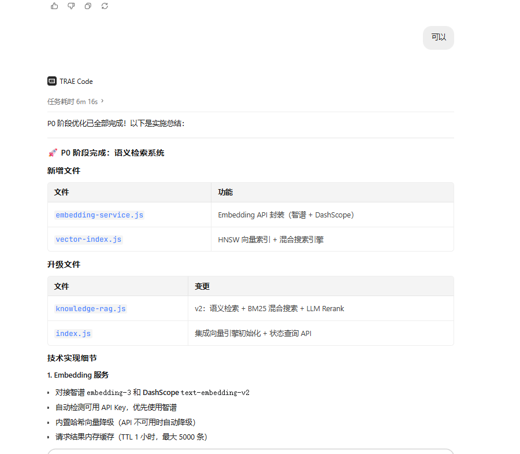Click the "新增文件" section heading

click(x=64, y=171)
